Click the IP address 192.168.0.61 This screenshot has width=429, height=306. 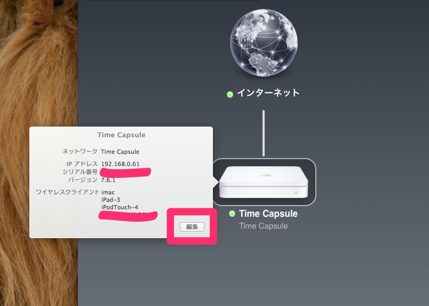121,164
